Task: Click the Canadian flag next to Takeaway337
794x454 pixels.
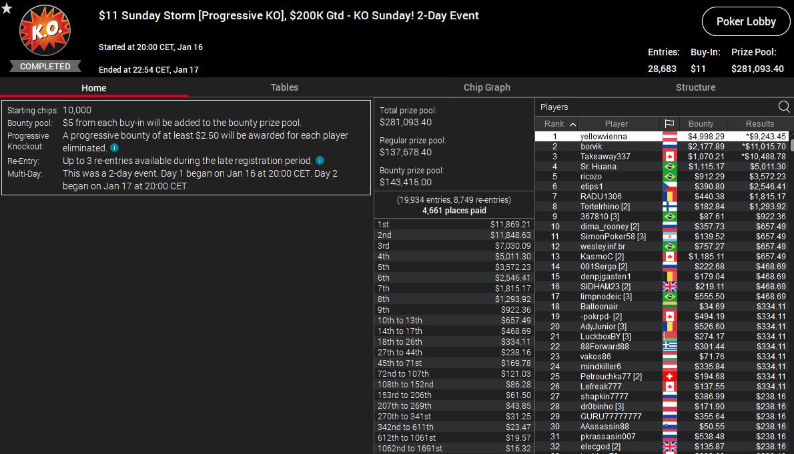Action: click(x=669, y=157)
